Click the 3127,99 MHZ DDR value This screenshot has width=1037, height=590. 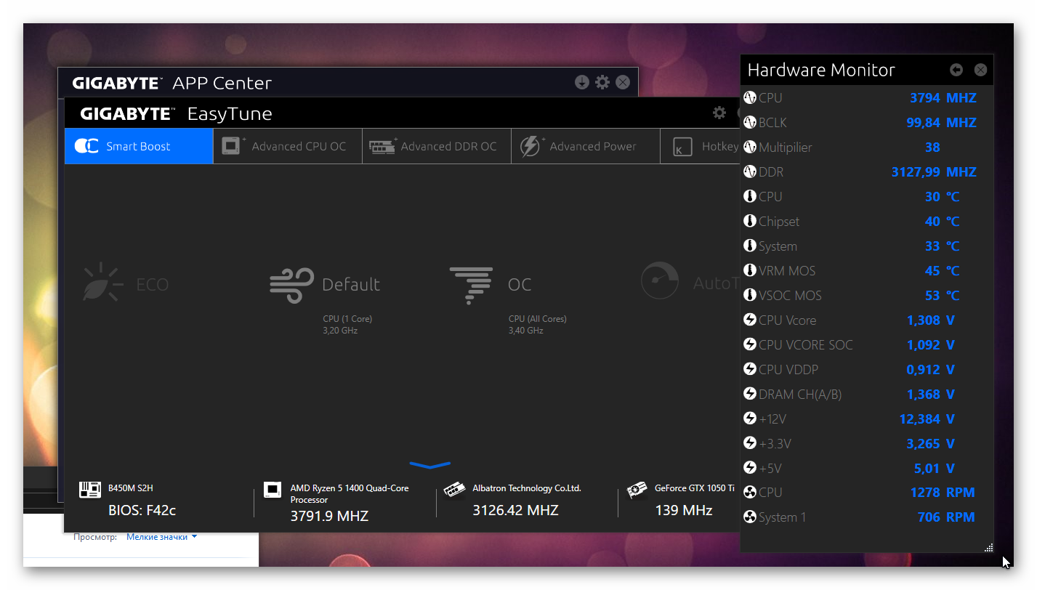[x=934, y=172]
